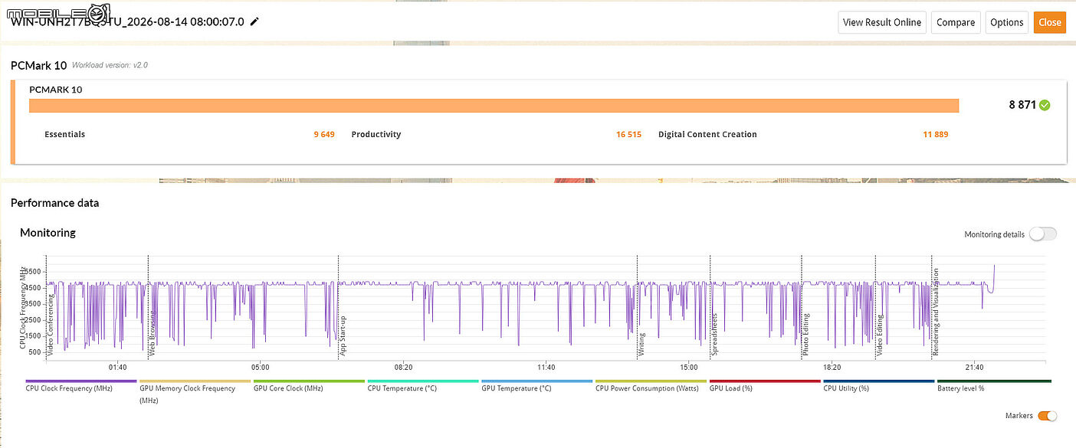Image resolution: width=1076 pixels, height=448 pixels.
Task: Click the Essentials label
Action: [65, 135]
